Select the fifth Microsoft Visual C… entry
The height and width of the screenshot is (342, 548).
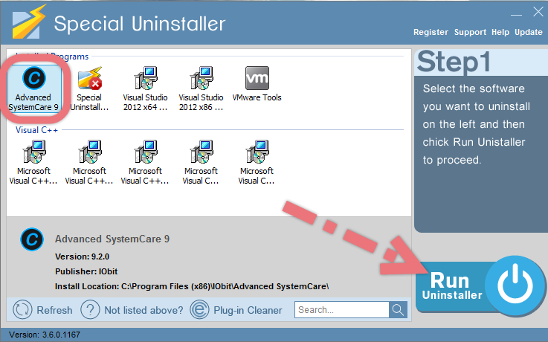pos(257,162)
